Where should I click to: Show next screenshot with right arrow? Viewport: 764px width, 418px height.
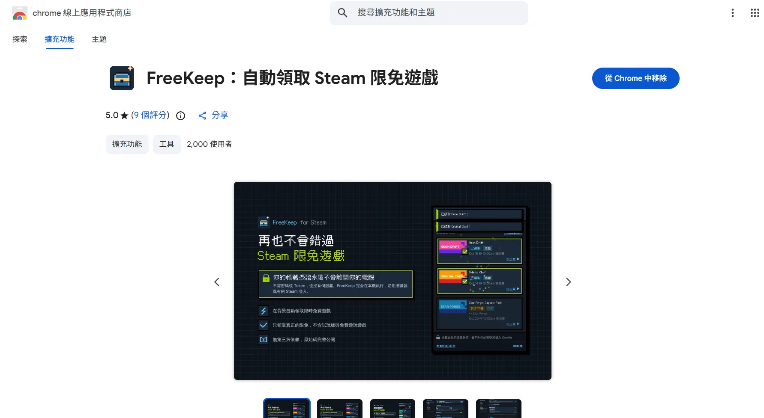[x=569, y=282]
